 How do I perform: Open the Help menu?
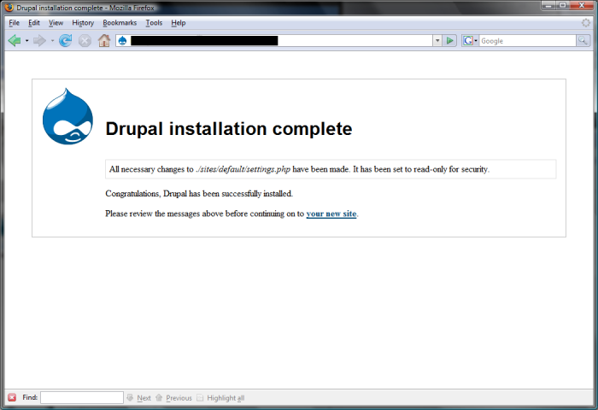(178, 23)
